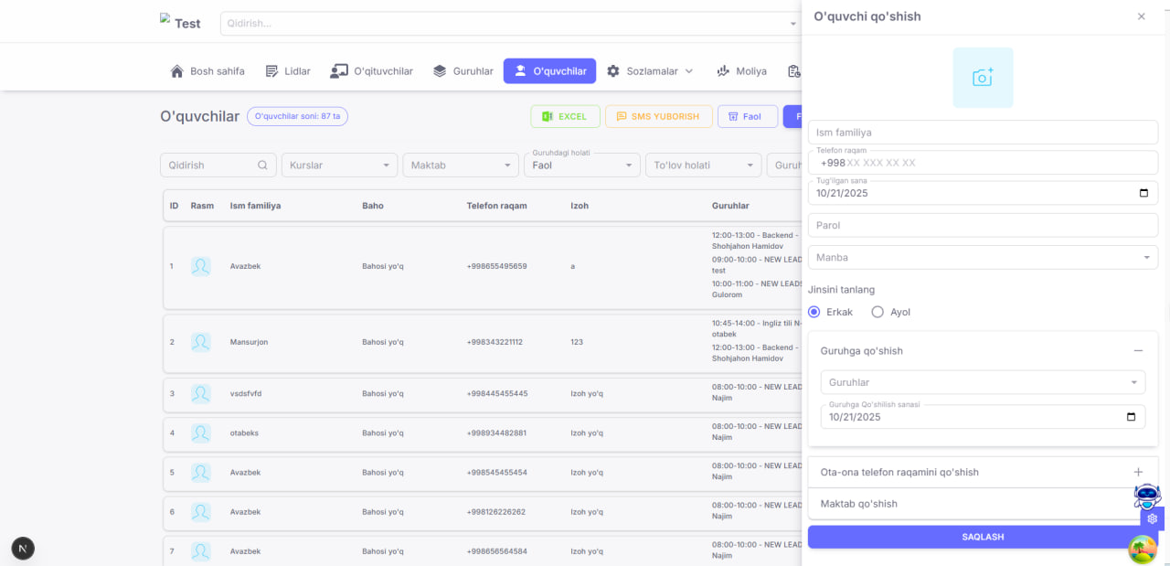Click the search magnifier icon in Qidirish
Screen dimensions: 1170x566
(x=262, y=166)
